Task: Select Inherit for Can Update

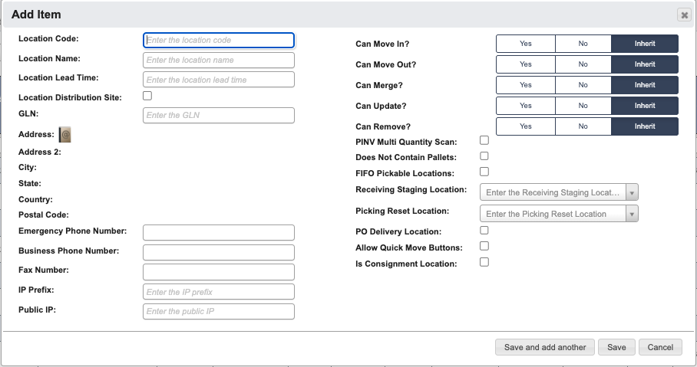Action: click(645, 106)
